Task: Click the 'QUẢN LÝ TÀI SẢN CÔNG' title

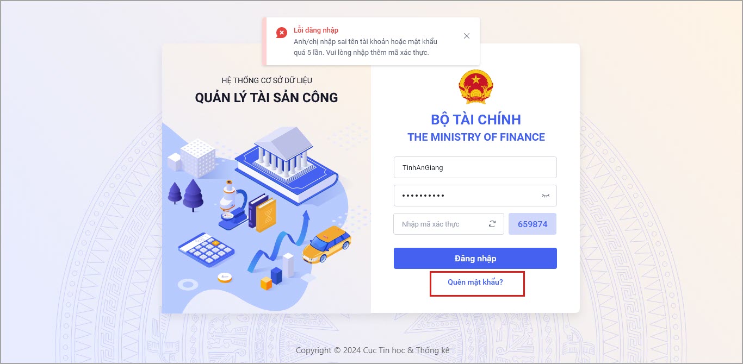Action: pos(267,98)
